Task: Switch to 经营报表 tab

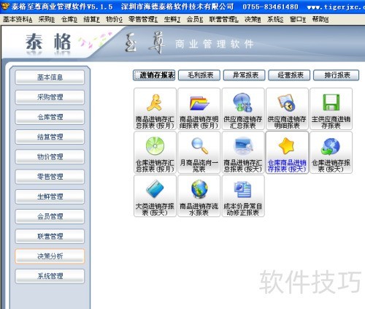Action: pyautogui.click(x=289, y=75)
